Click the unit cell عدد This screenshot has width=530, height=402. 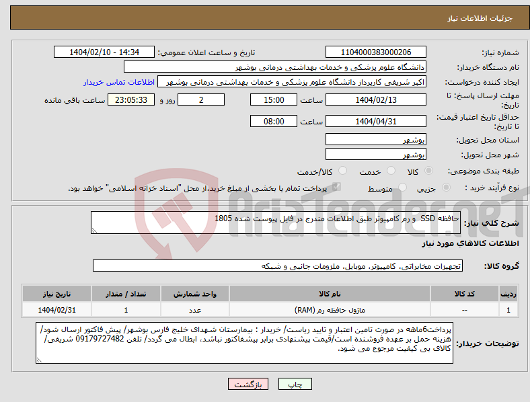coord(195,310)
